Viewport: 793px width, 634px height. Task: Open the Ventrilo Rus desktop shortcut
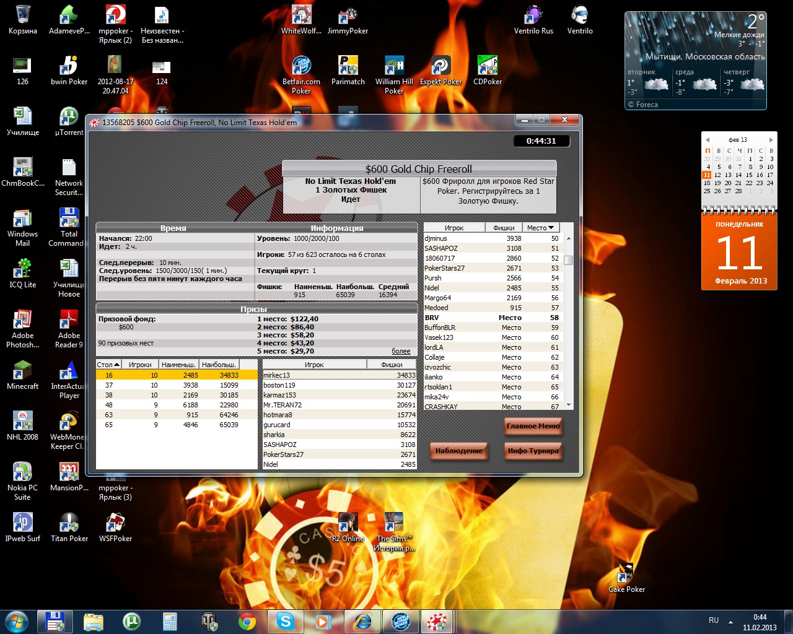coord(533,16)
